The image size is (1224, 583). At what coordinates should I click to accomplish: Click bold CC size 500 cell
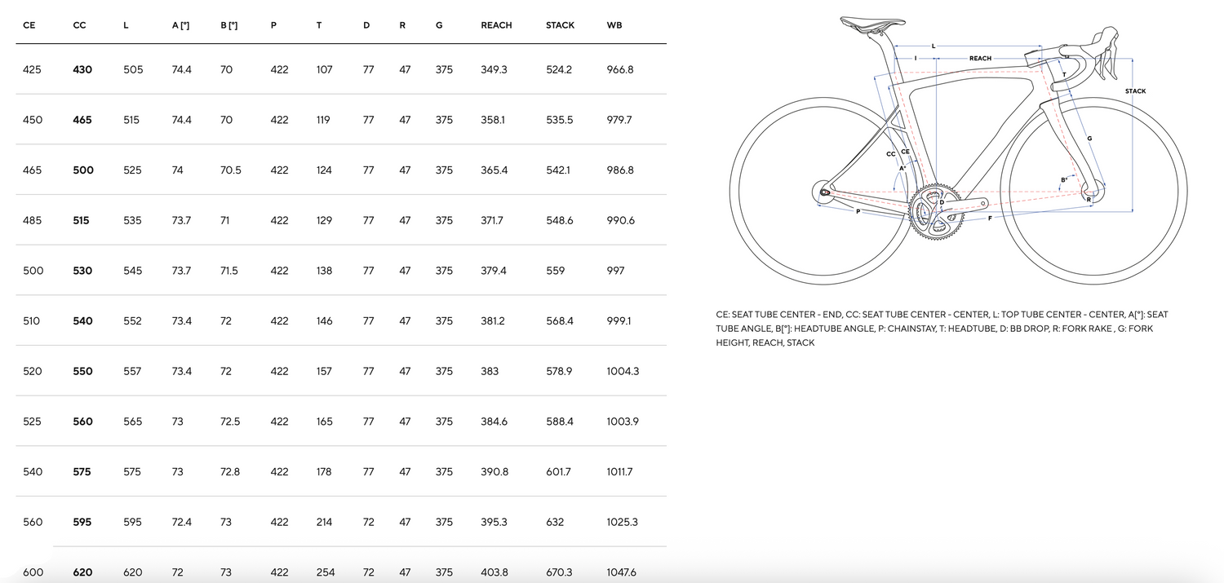83,170
